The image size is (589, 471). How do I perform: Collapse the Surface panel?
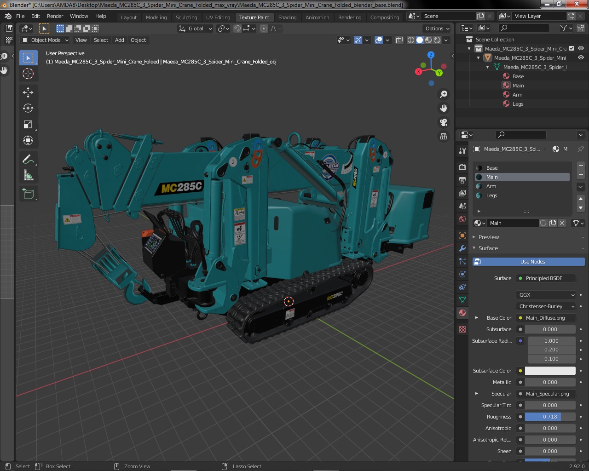tap(488, 248)
